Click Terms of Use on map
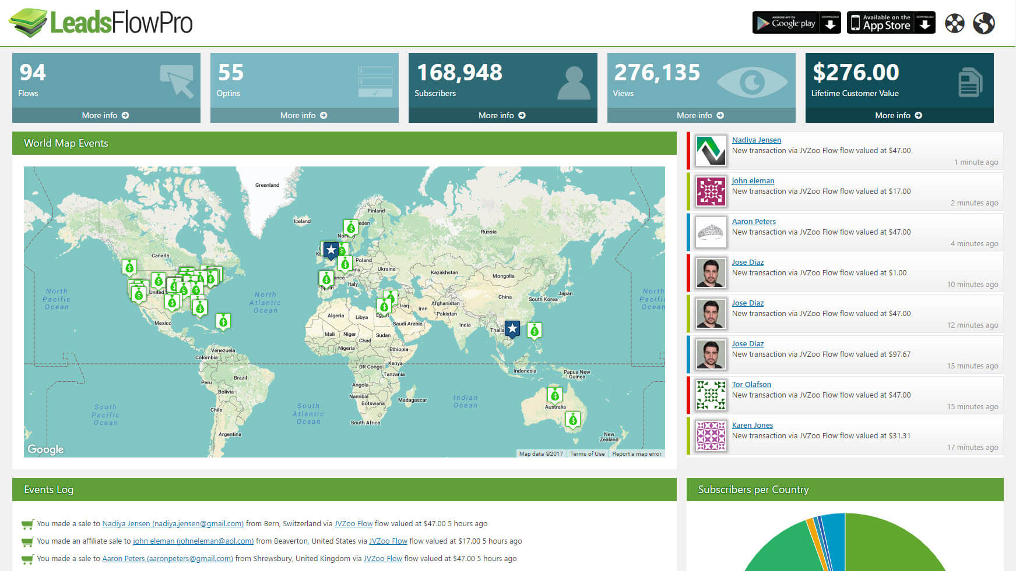Screen dimensions: 1016x571 tap(588, 454)
